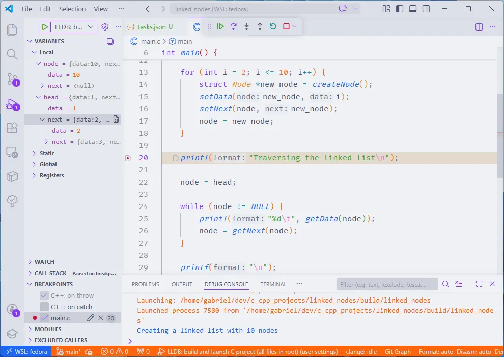Open the Remote Explorer view
Screen dimensions: 504x357
coord(12,152)
